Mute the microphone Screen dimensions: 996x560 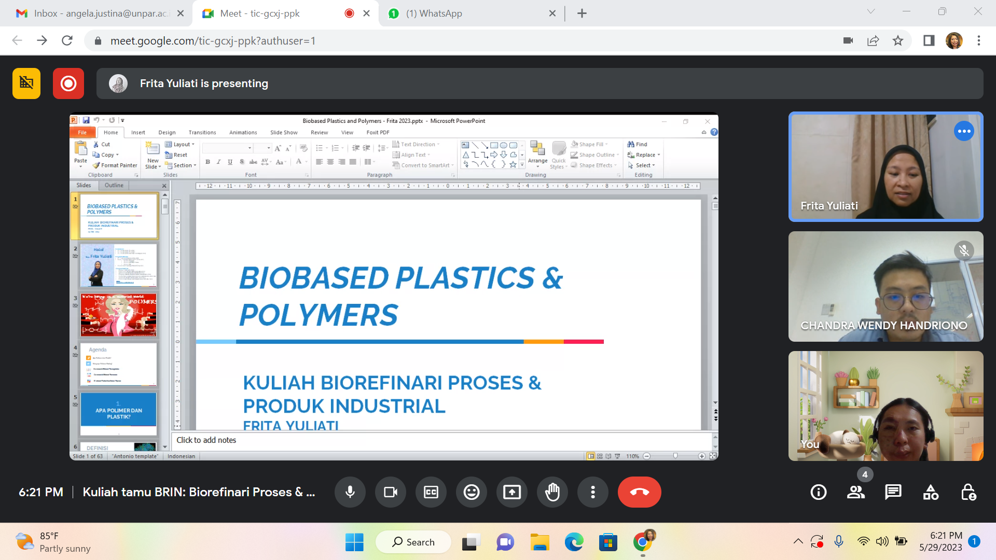click(x=350, y=492)
